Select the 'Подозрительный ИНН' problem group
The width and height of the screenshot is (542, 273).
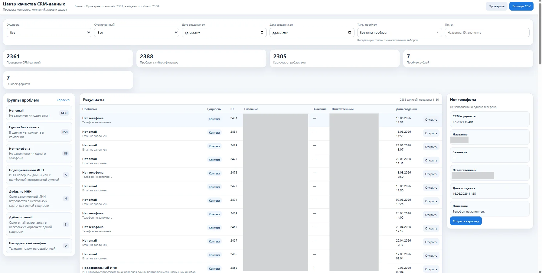(39, 175)
